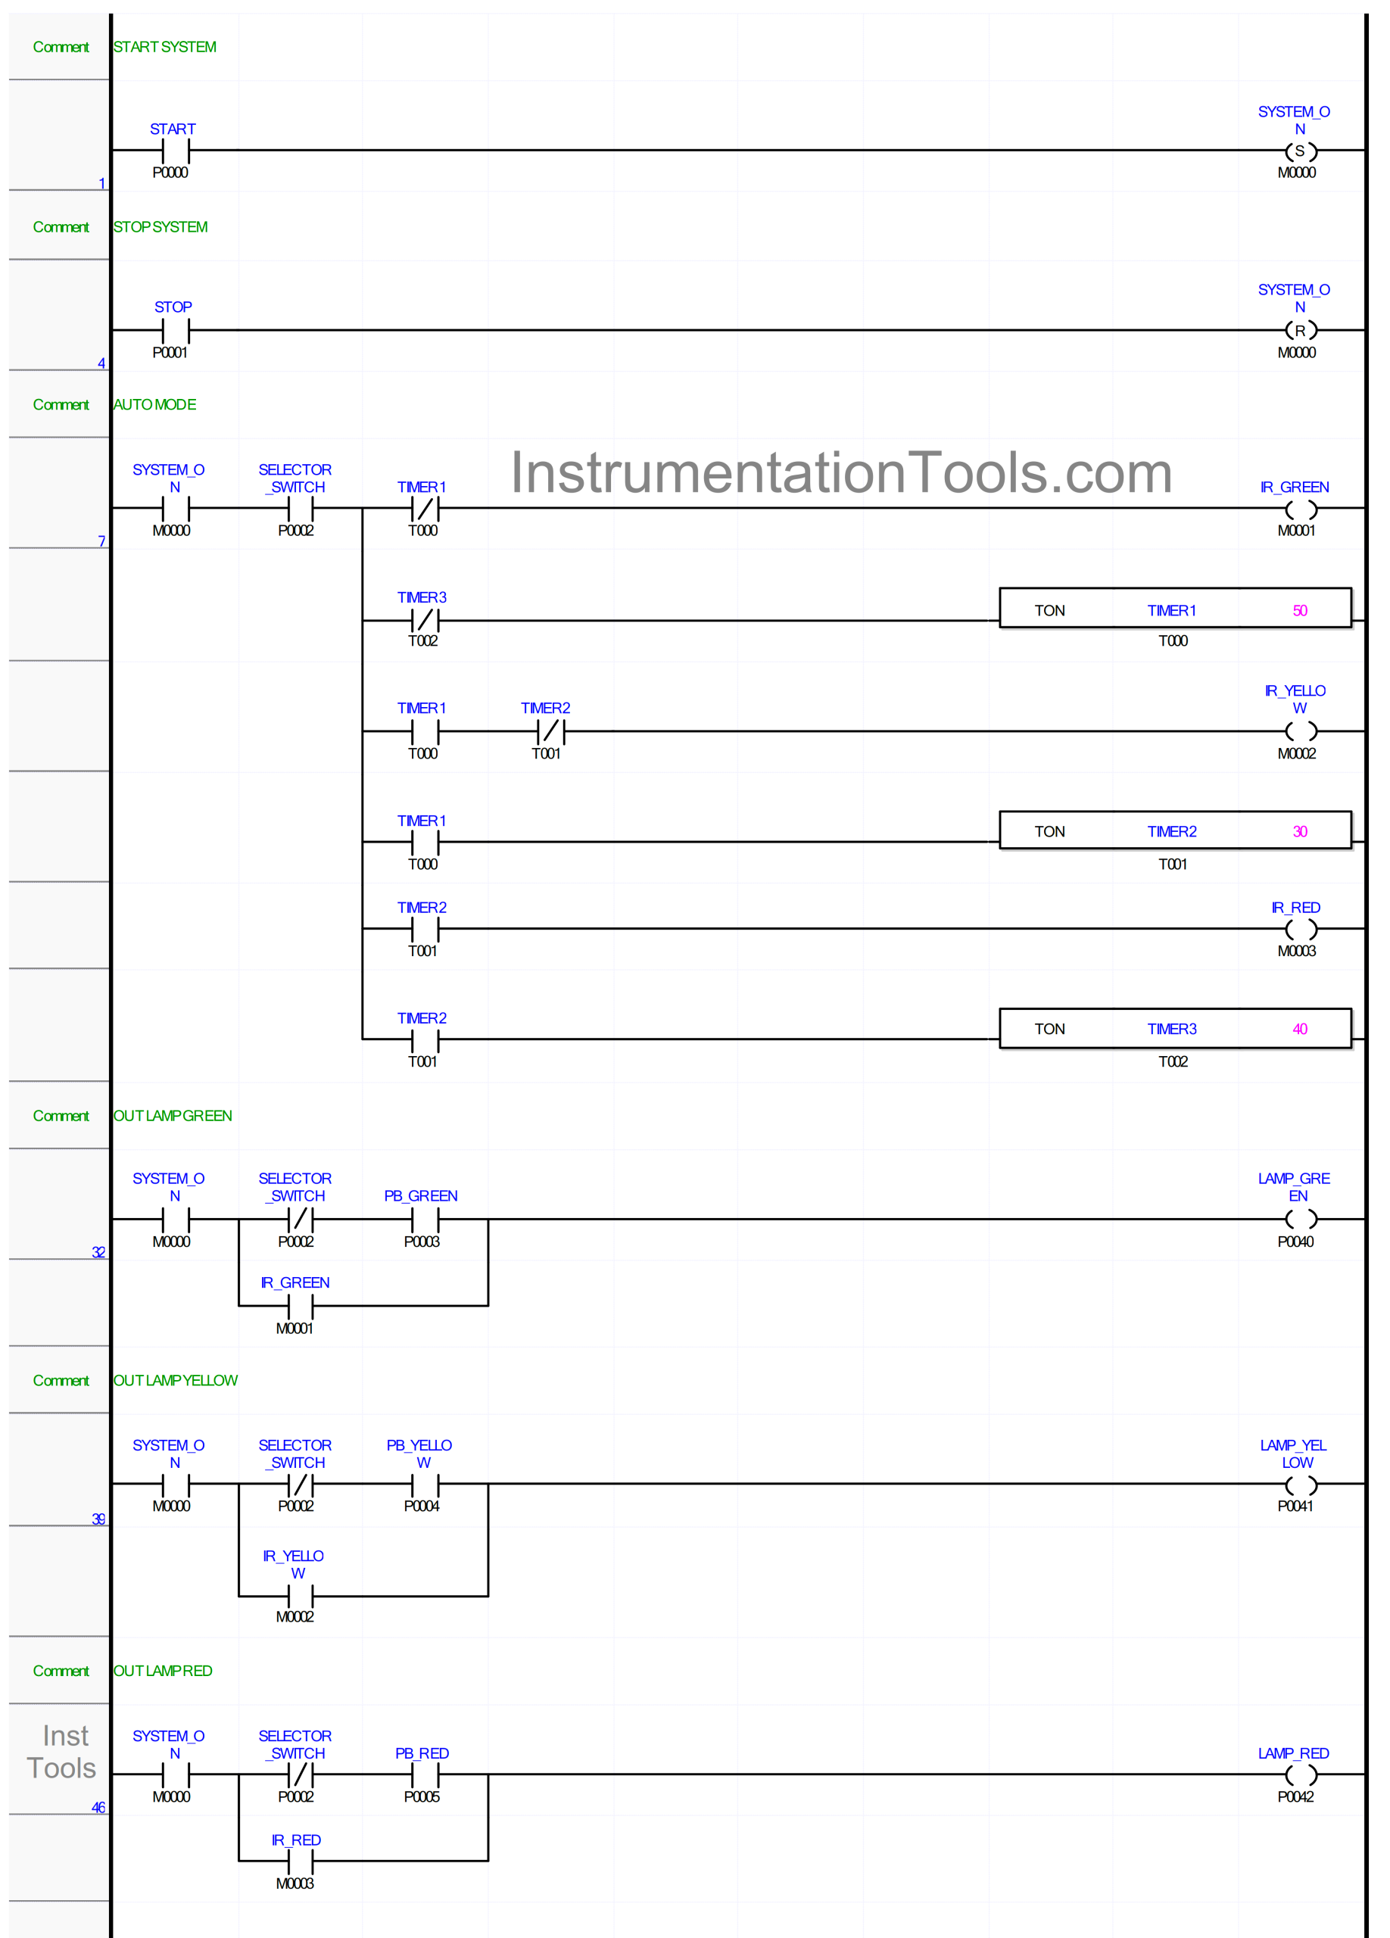Click address T002 under TON TIMER3 block
Image resolution: width=1390 pixels, height=1938 pixels.
(x=1173, y=1061)
